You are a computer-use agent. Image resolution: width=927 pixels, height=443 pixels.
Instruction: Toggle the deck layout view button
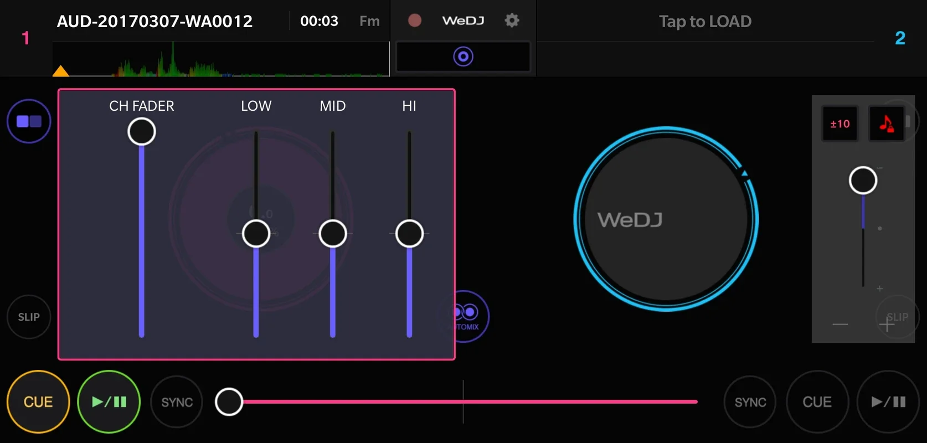(29, 121)
